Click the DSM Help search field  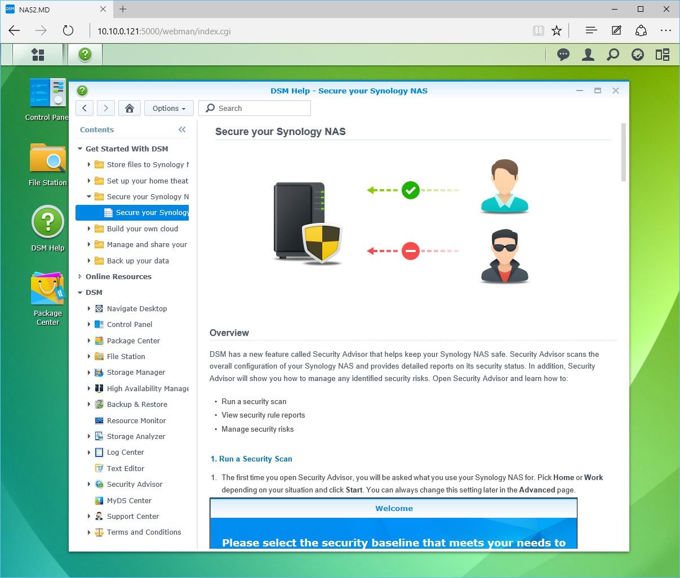pyautogui.click(x=255, y=108)
